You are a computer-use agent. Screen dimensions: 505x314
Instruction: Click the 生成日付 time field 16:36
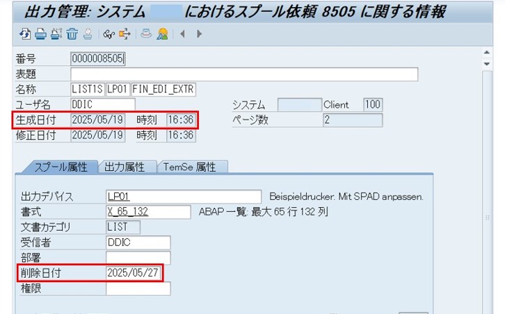(x=181, y=119)
